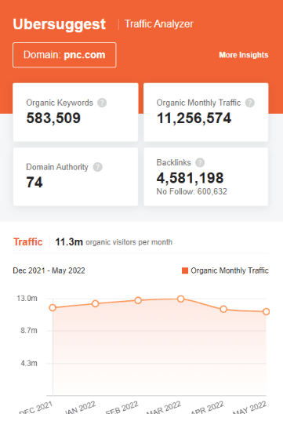This screenshot has width=283, height=421.
Task: Click the Ubersuggest logo title
Action: point(60,24)
